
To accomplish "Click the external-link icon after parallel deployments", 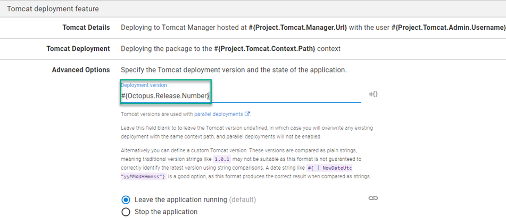I will click(247, 114).
